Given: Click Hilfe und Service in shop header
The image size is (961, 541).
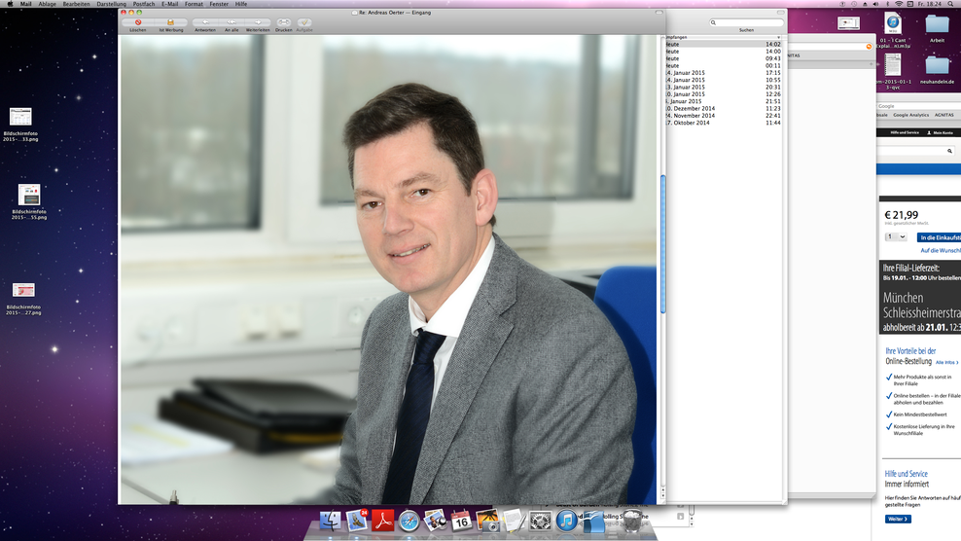Looking at the screenshot, I should [x=905, y=132].
